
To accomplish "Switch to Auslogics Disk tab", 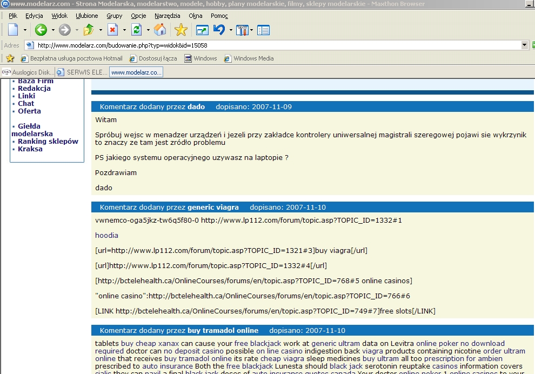I will pyautogui.click(x=28, y=72).
